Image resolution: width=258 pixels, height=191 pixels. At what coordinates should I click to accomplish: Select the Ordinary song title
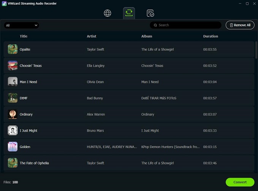pos(26,115)
